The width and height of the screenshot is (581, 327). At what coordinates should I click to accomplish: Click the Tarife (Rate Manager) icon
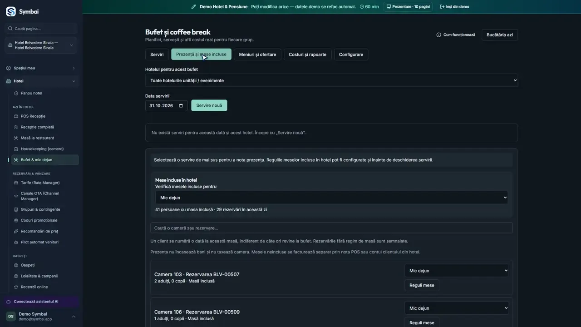[16, 183]
